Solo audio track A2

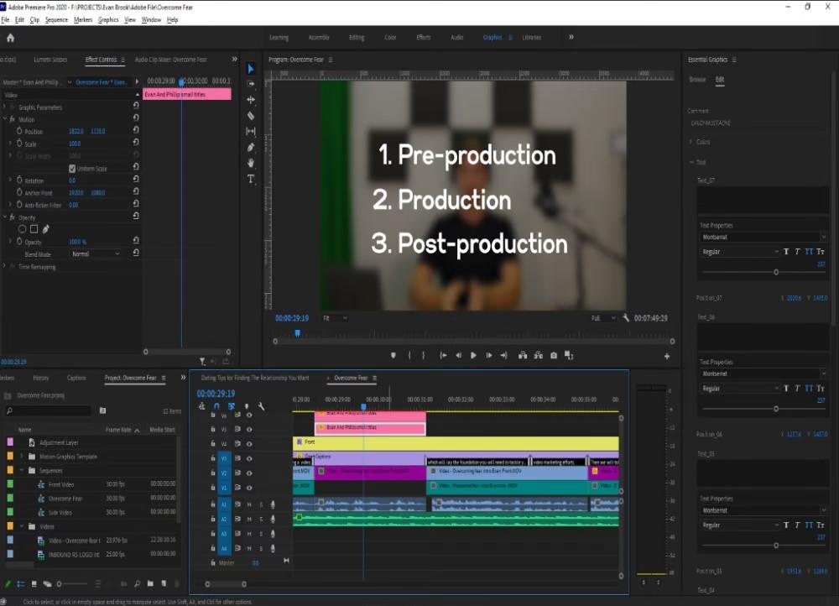pos(261,520)
